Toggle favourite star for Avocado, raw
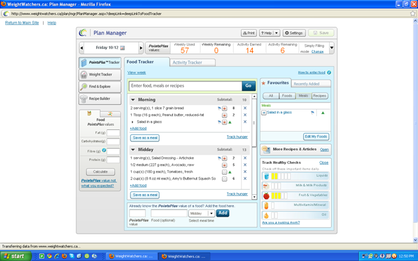This screenshot has height=261, width=418. click(x=225, y=165)
